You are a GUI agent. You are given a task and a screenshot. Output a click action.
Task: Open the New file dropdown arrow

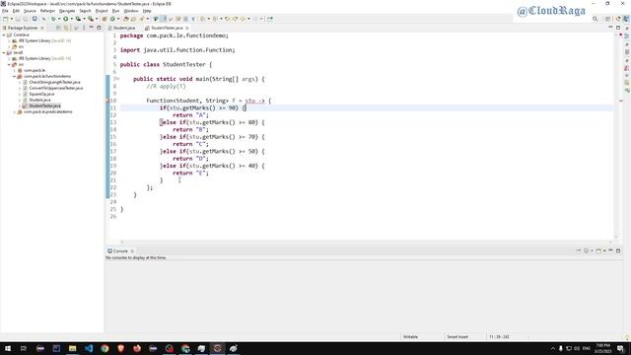tap(11, 19)
